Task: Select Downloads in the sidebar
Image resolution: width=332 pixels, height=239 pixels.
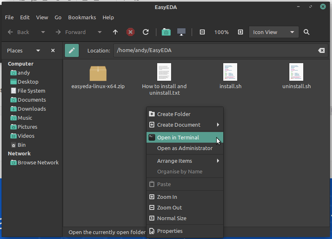Action: tap(28, 109)
